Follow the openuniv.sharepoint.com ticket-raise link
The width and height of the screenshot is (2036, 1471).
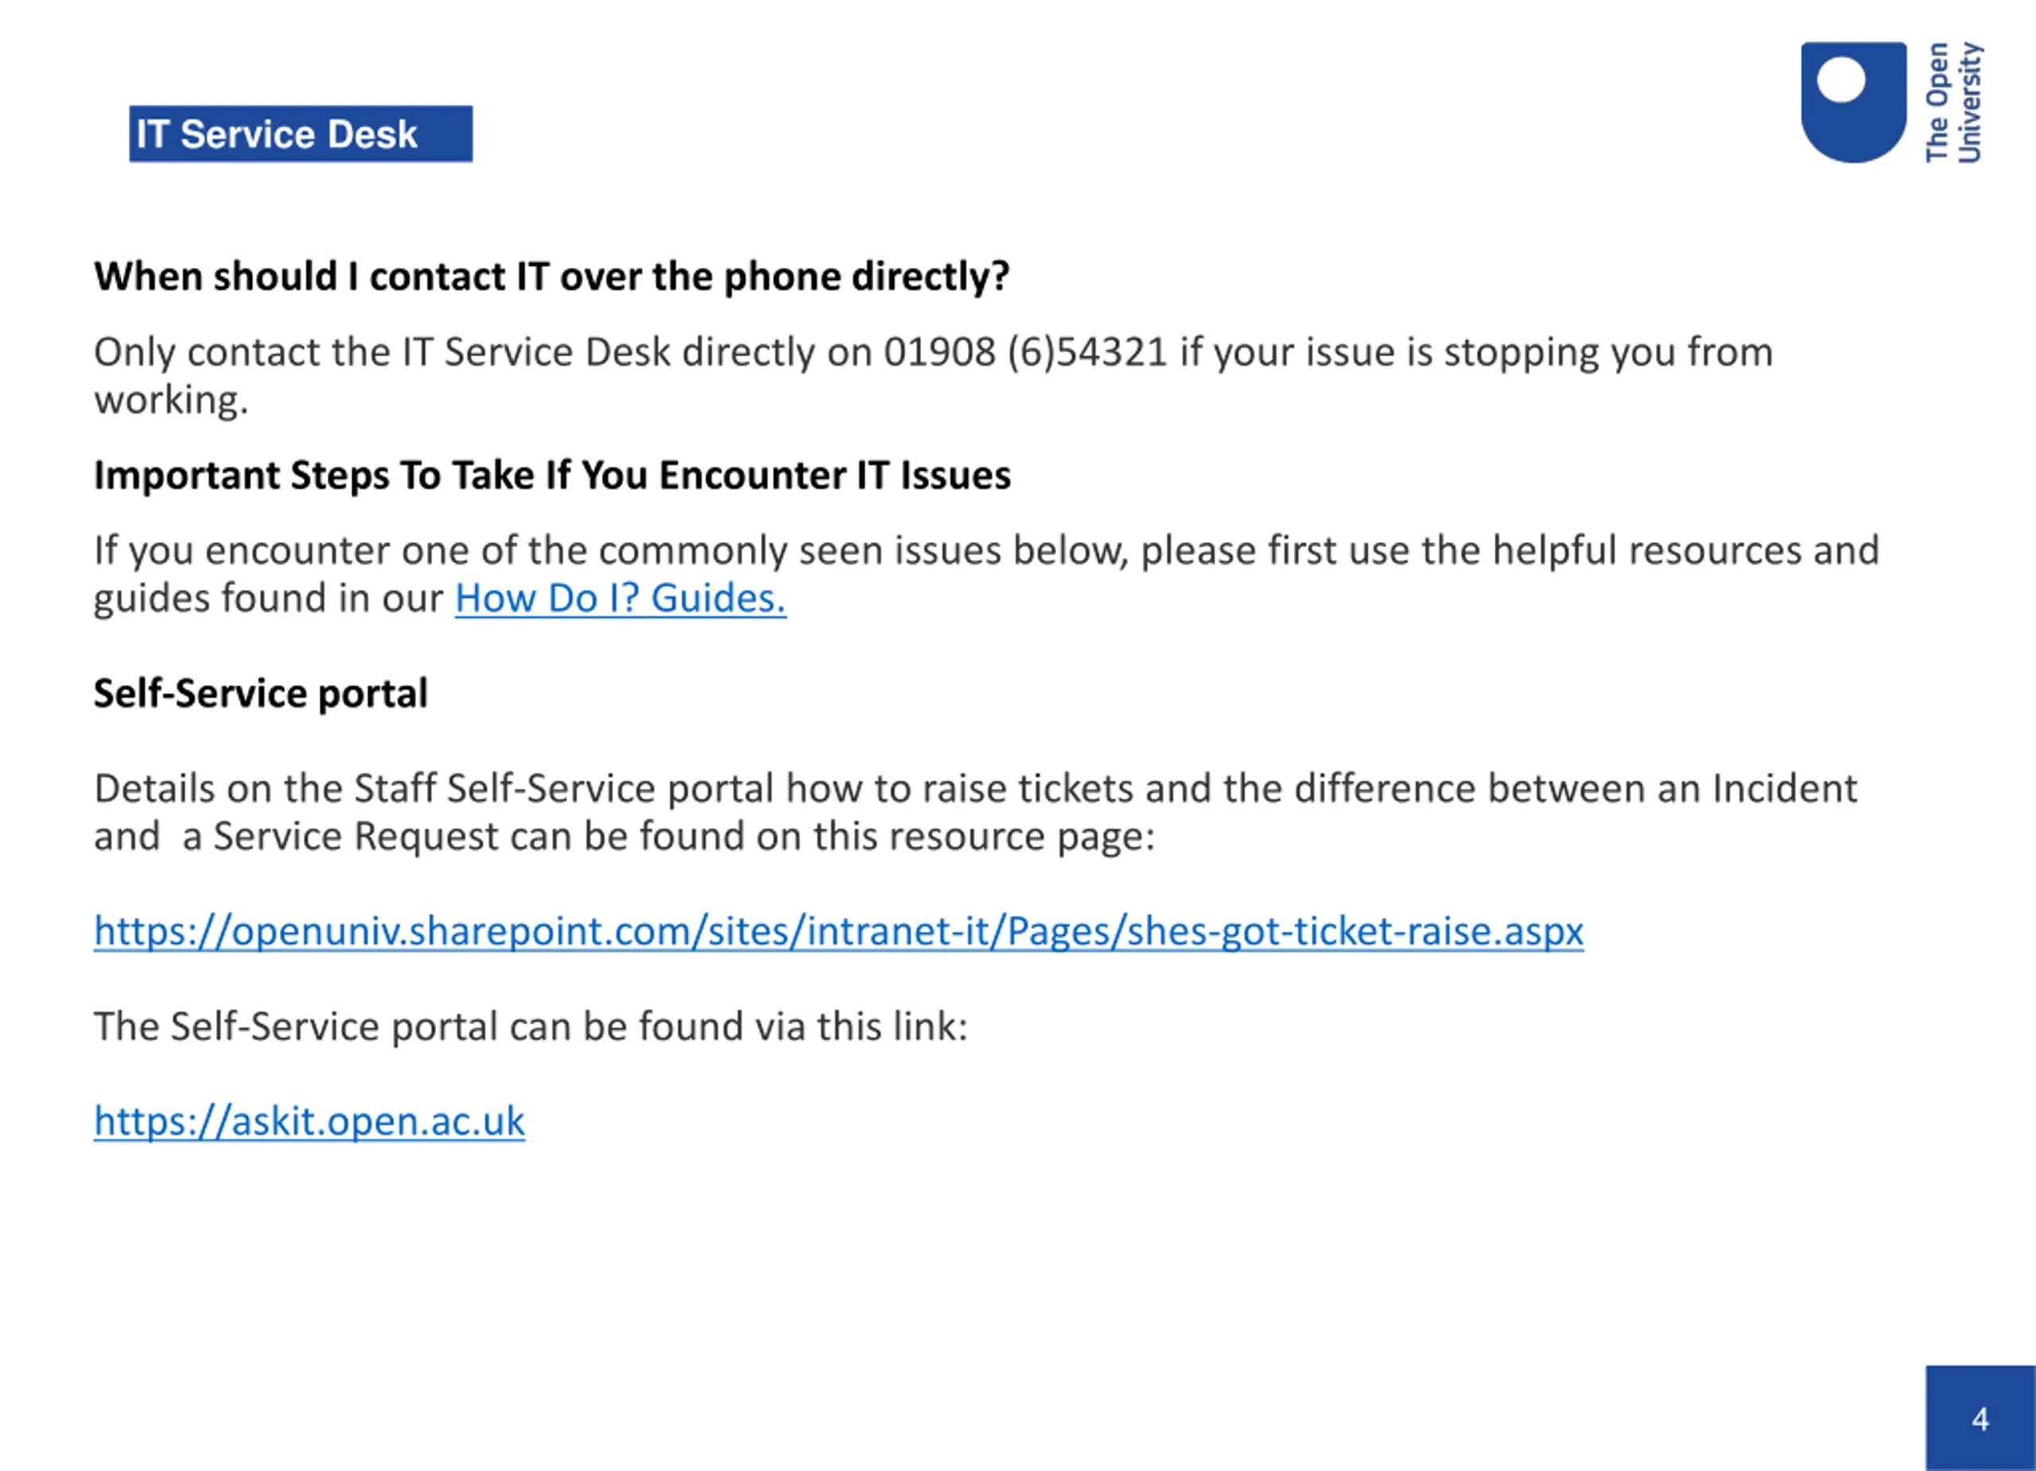(837, 932)
